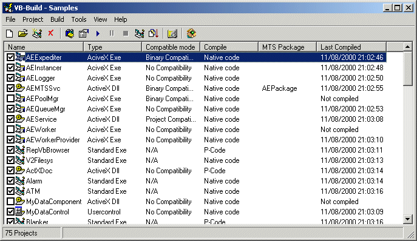Click the Project Compati... cell for AEService

171,119
